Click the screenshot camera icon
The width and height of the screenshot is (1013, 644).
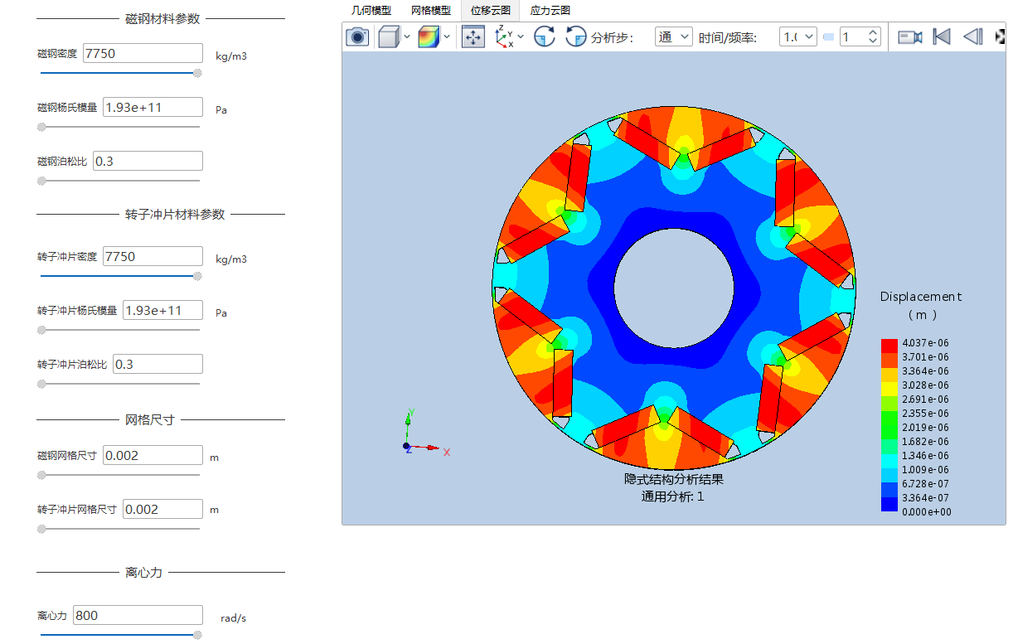click(x=357, y=36)
